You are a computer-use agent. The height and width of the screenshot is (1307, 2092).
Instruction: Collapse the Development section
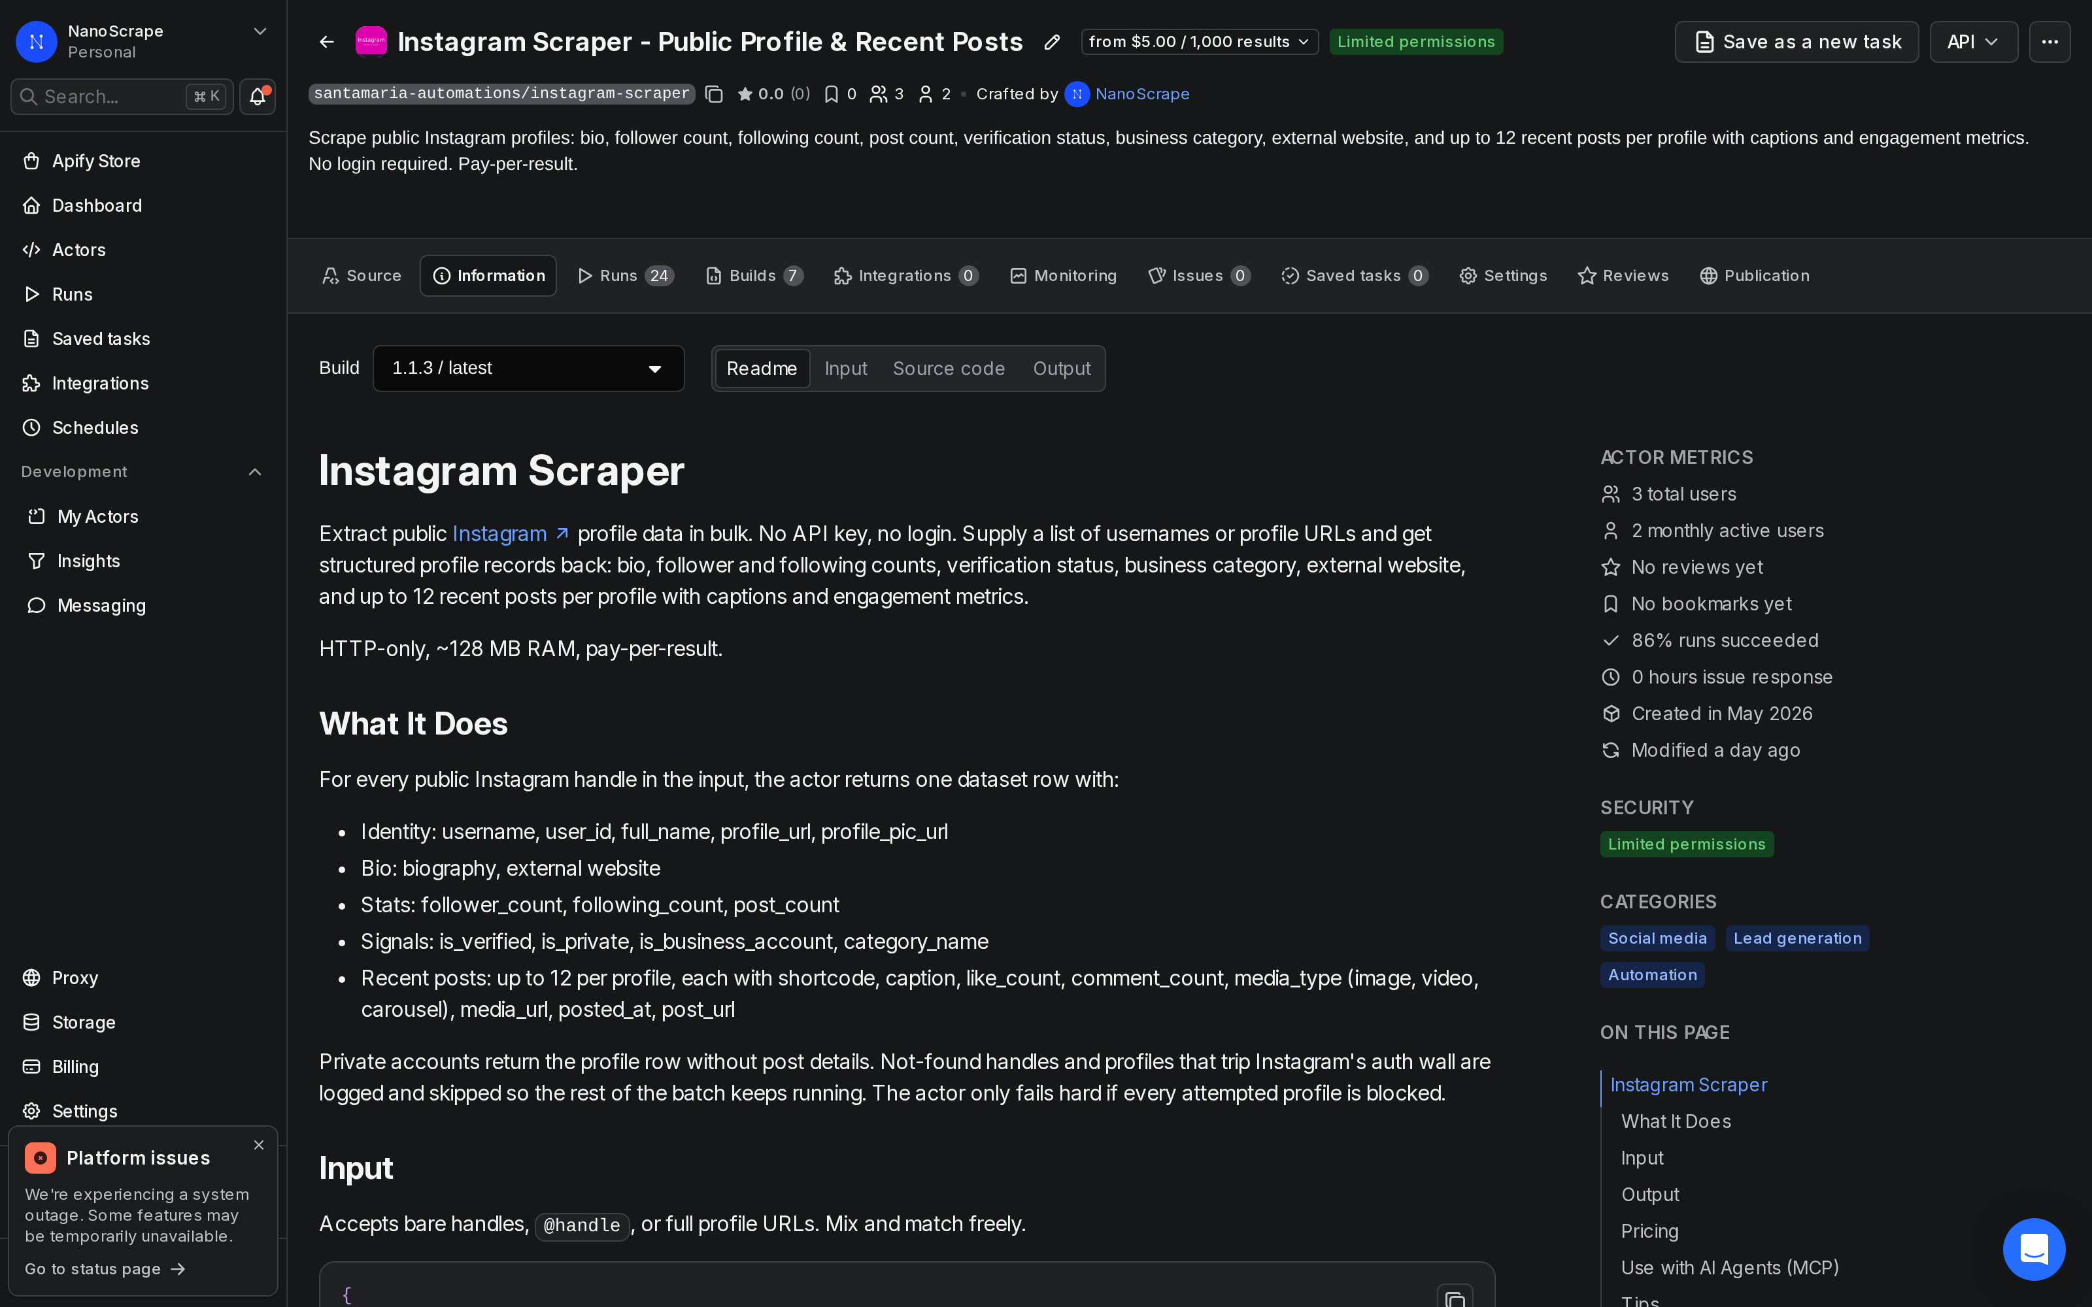pos(255,472)
